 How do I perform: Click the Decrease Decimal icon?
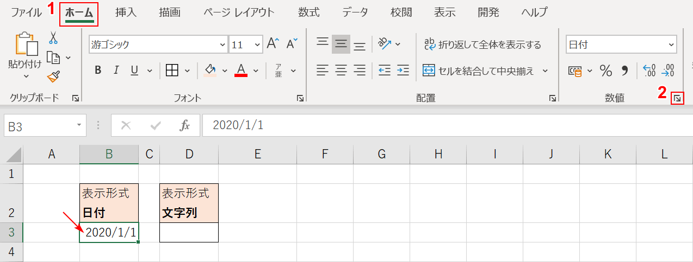[x=668, y=71]
